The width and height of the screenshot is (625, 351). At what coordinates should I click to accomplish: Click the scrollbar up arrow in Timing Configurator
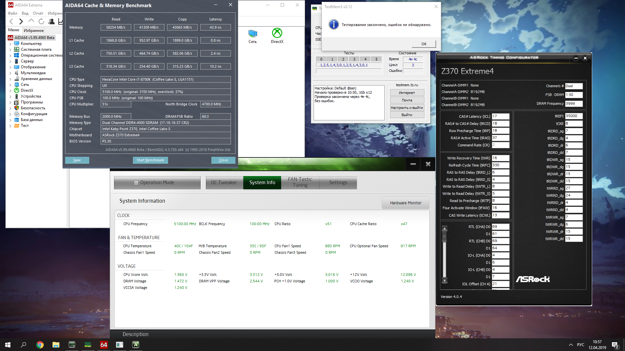tap(445, 228)
